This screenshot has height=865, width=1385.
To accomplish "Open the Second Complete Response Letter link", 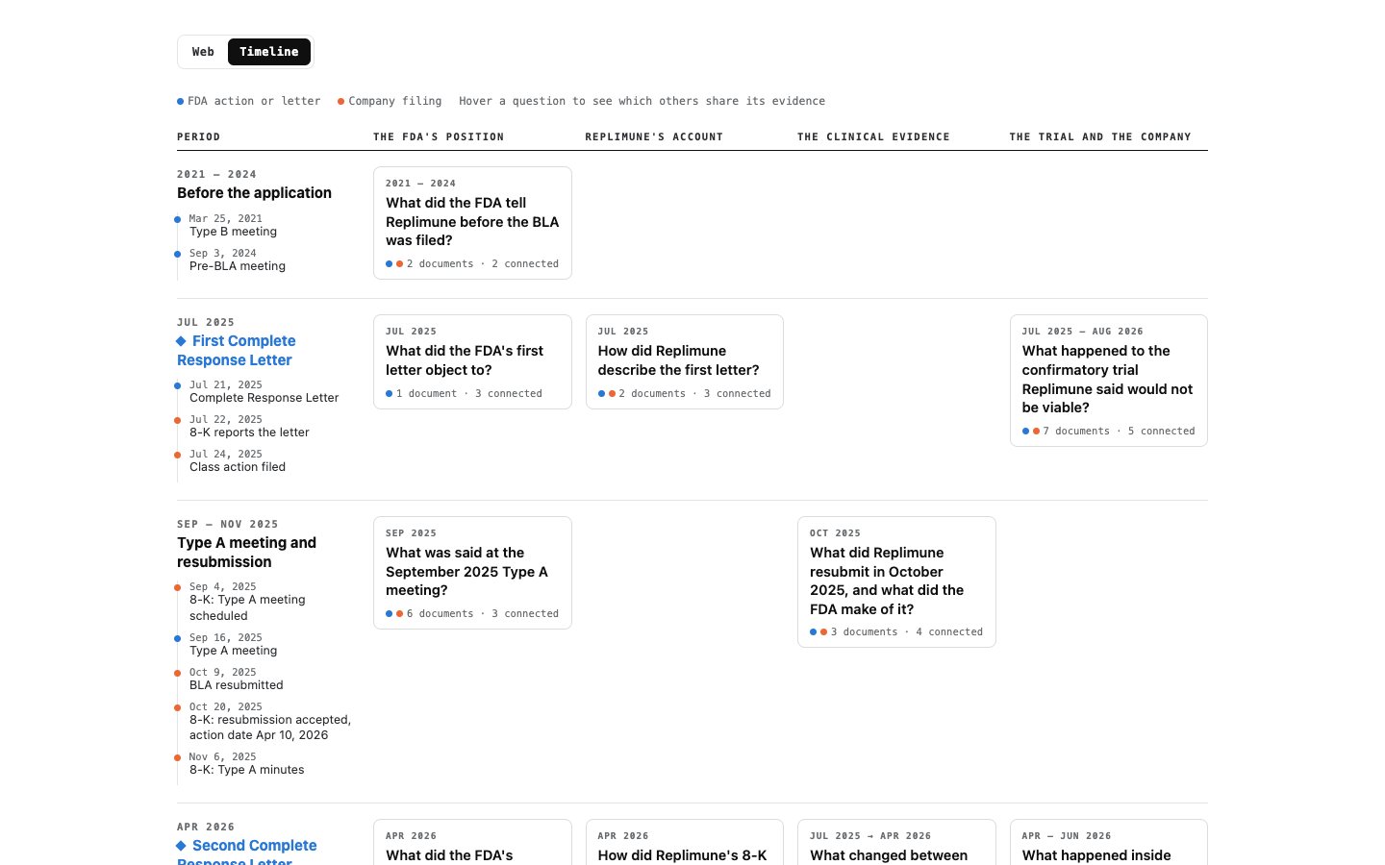I will [x=247, y=853].
